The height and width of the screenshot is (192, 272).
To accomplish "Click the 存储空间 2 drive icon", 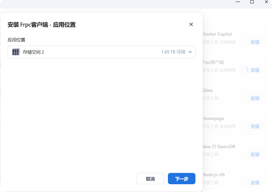I will [16, 52].
